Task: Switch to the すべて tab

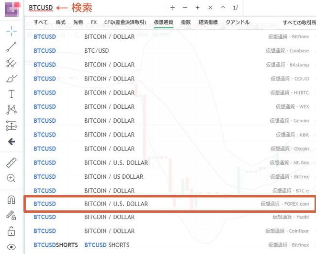Action: 41,23
